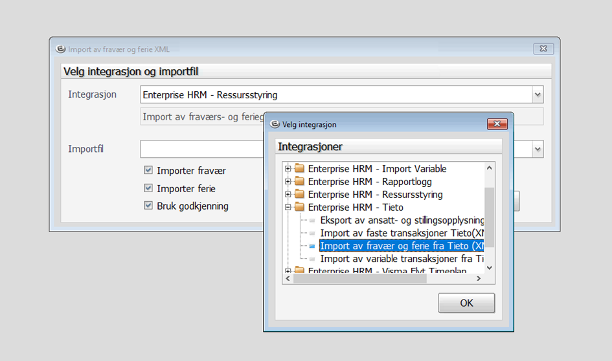Click Import av fraværs- og ferie description field
Image resolution: width=612 pixels, height=361 pixels.
coord(202,116)
